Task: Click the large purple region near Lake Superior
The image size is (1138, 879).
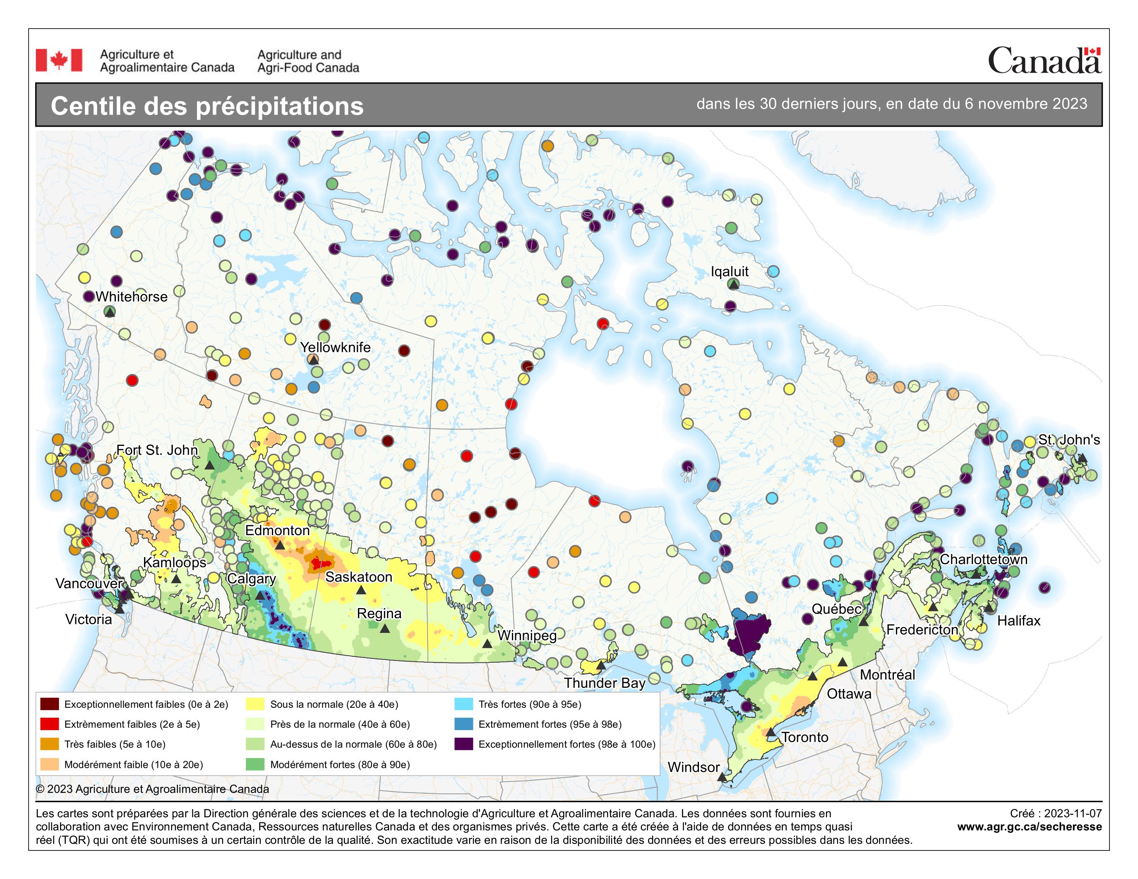Action: (748, 635)
